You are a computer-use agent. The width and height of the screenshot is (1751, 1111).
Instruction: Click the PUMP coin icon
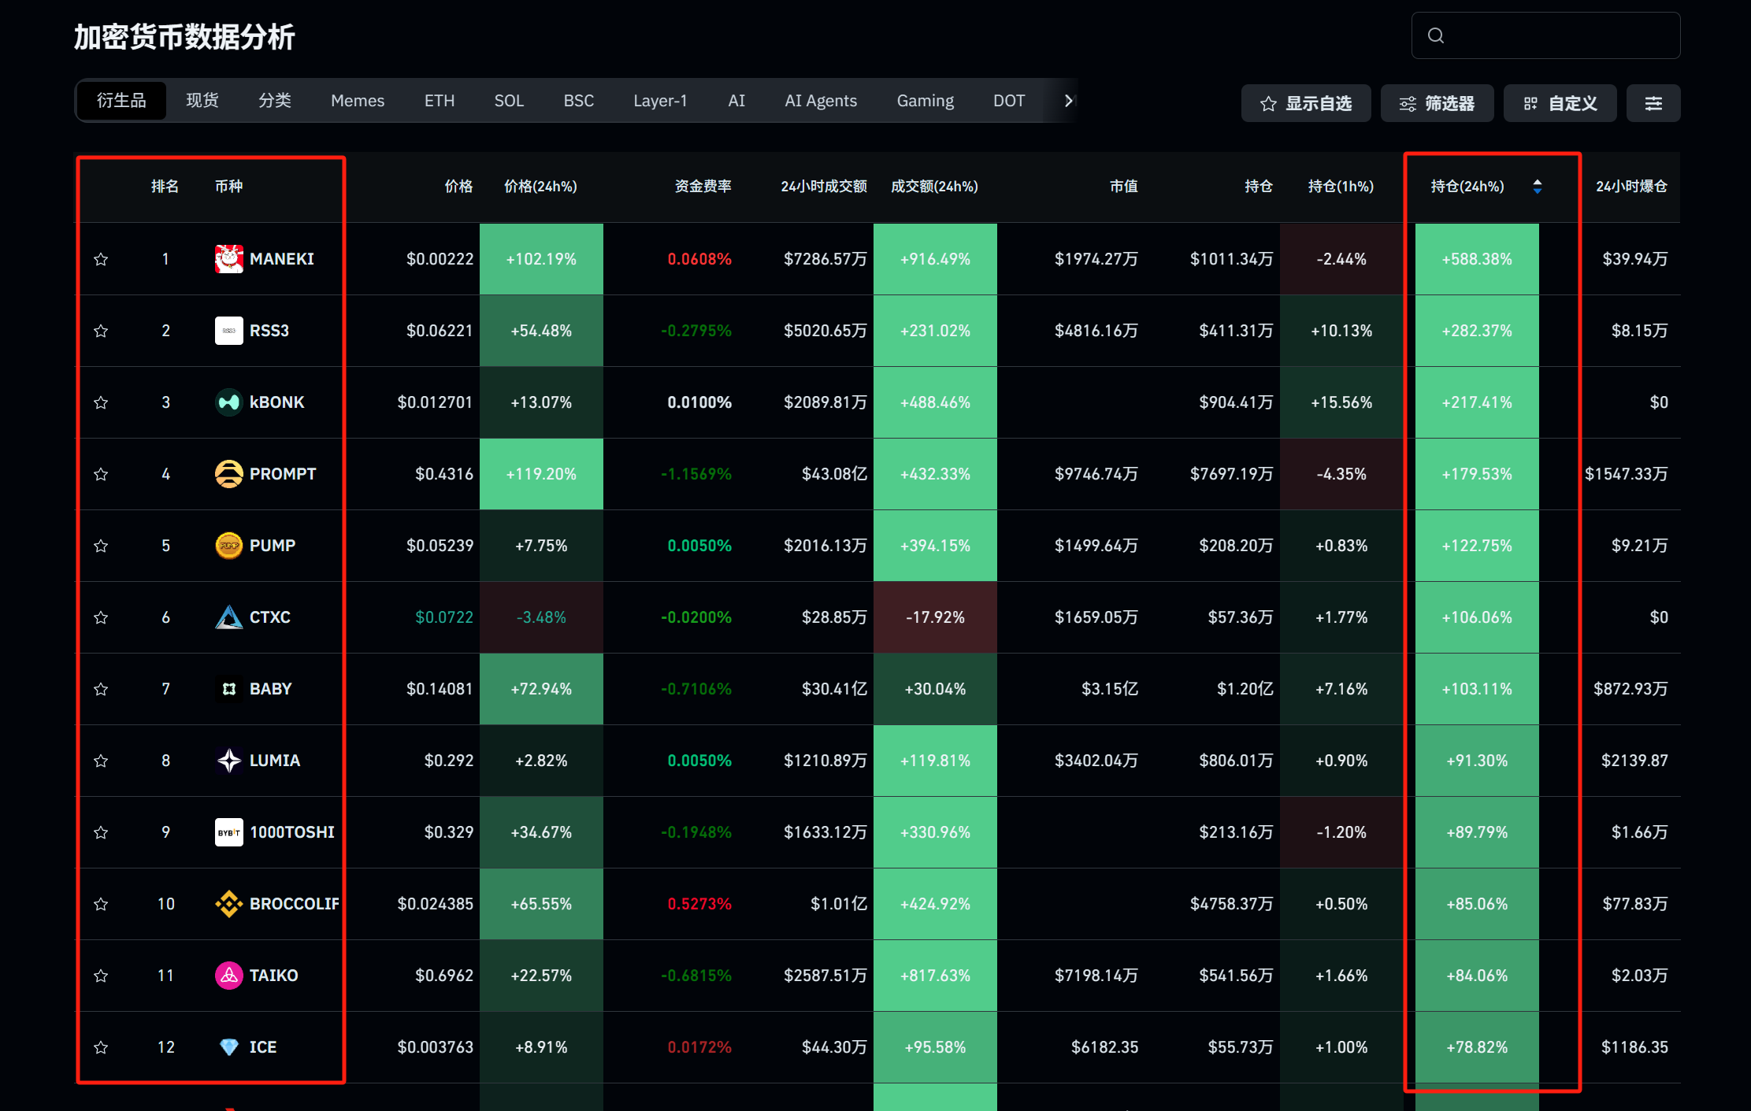pos(228,546)
